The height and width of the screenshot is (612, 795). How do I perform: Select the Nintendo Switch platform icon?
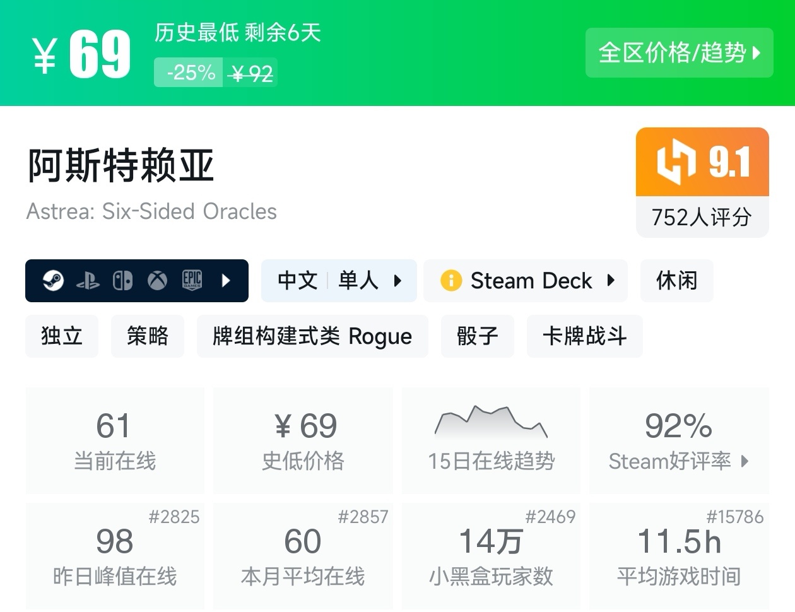coord(123,280)
